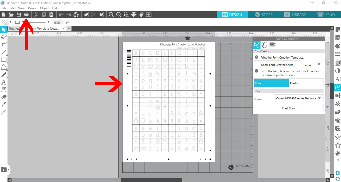Screen dimensions: 341x182
Task: Open the Letter paper size dropdown
Action: (x=319, y=65)
